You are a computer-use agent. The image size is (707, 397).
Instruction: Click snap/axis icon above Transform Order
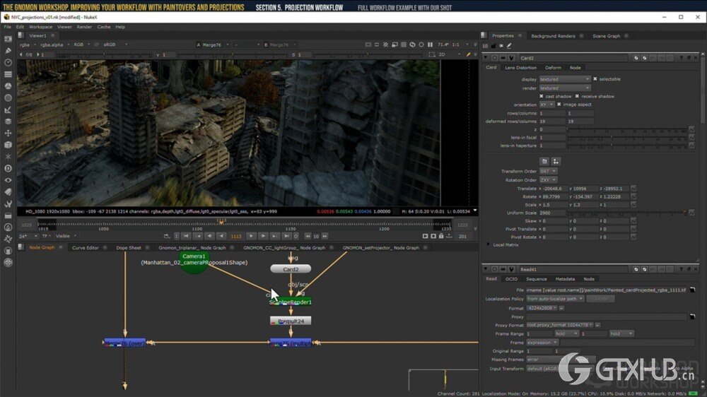[x=556, y=161]
